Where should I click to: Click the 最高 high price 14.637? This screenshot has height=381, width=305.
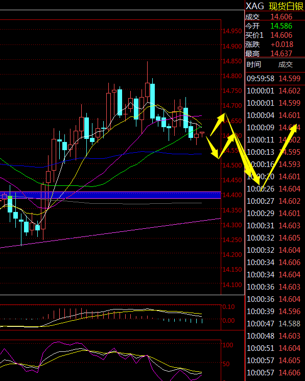tap(281, 54)
